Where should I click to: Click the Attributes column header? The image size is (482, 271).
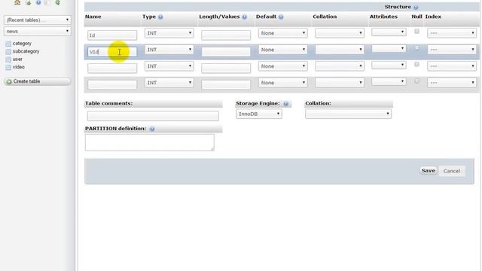tap(383, 17)
